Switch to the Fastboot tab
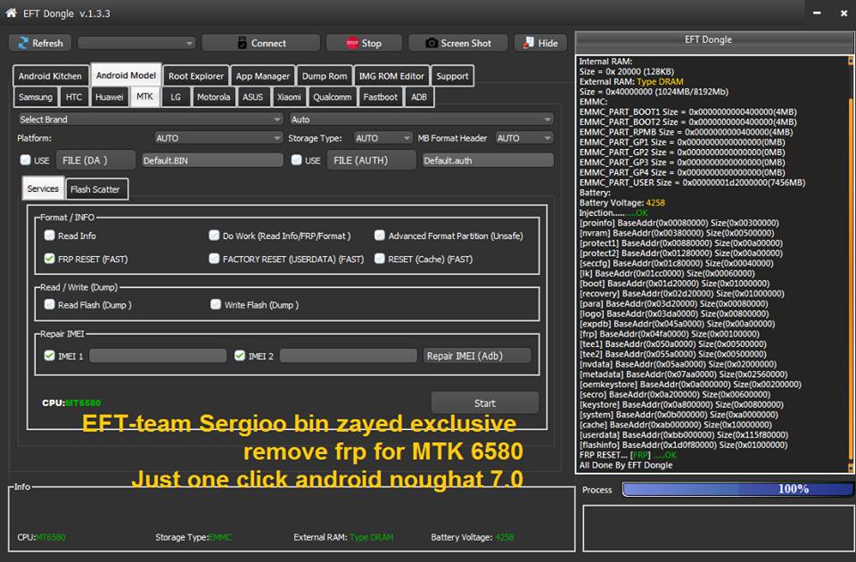The image size is (856, 562). [x=381, y=96]
